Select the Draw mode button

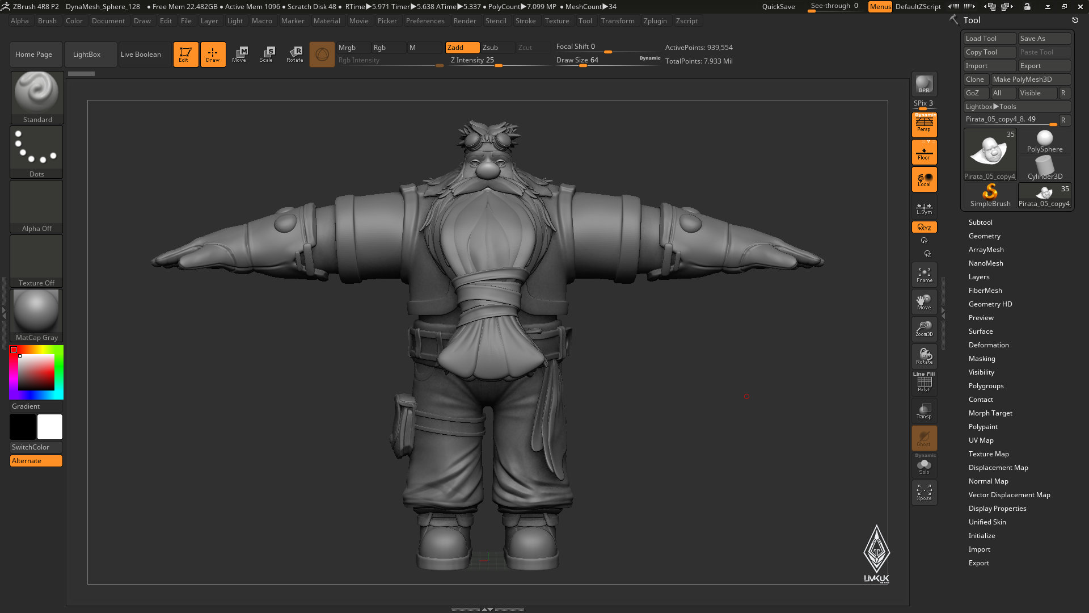(213, 54)
